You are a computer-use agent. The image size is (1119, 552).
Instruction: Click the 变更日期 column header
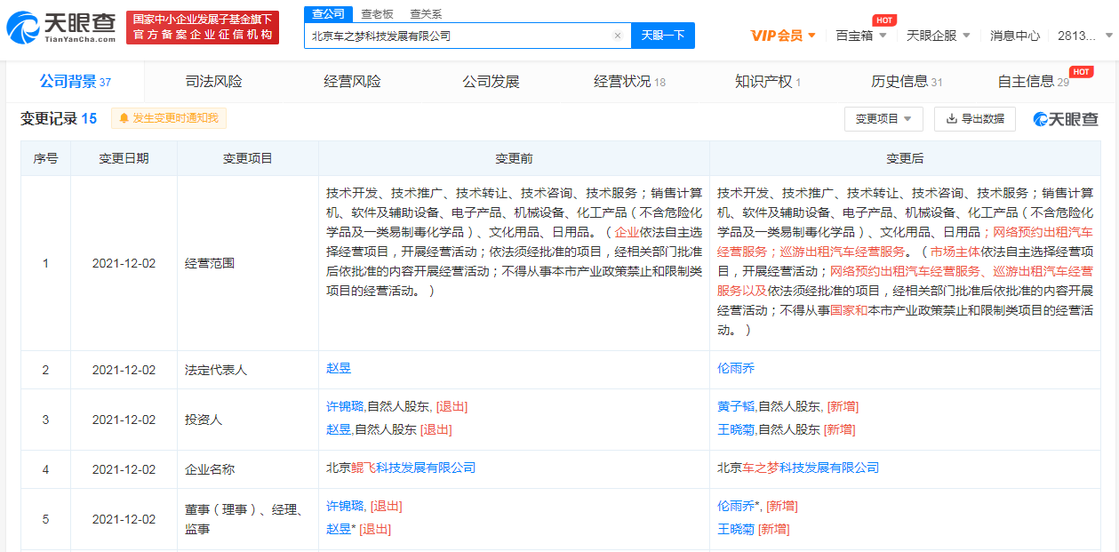(124, 158)
